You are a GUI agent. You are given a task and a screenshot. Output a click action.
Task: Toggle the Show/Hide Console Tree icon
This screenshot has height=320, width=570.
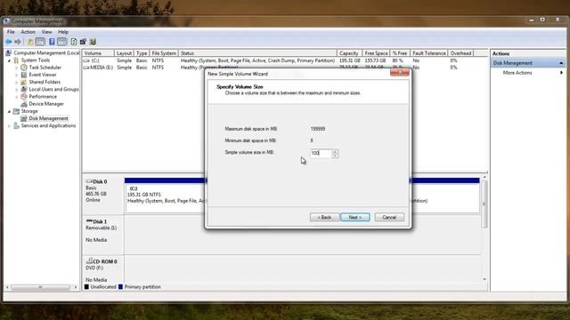tap(40, 42)
